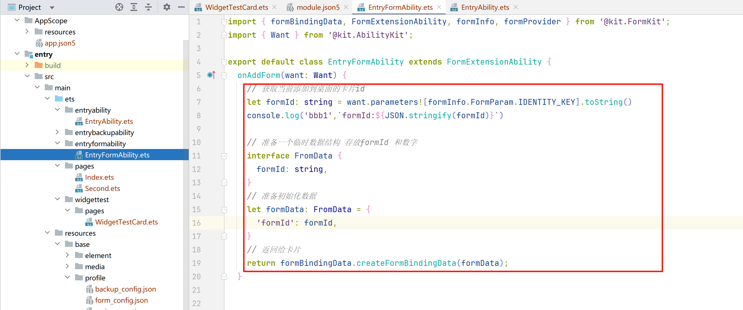The image size is (743, 310).
Task: Click the override gutter icon on line 5
Action: pyautogui.click(x=211, y=75)
